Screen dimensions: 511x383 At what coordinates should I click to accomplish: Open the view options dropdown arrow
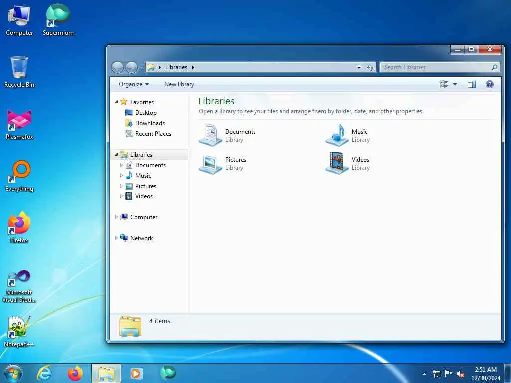(455, 84)
